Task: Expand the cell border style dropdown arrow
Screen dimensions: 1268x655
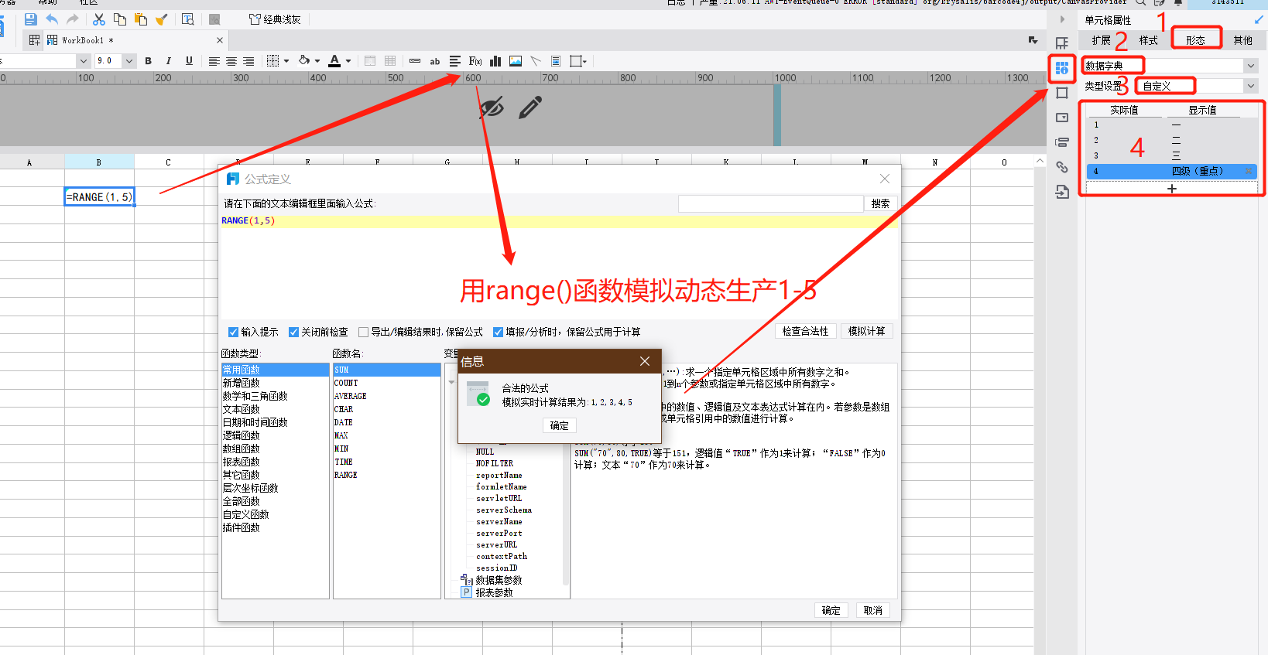Action: pyautogui.click(x=286, y=61)
